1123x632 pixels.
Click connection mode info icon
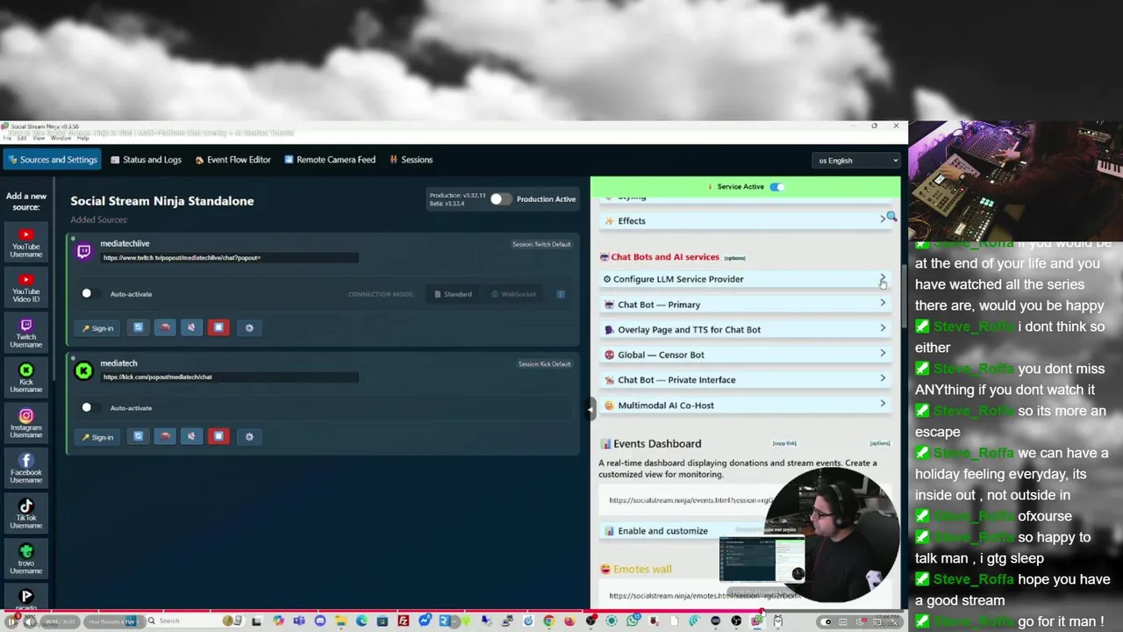561,294
